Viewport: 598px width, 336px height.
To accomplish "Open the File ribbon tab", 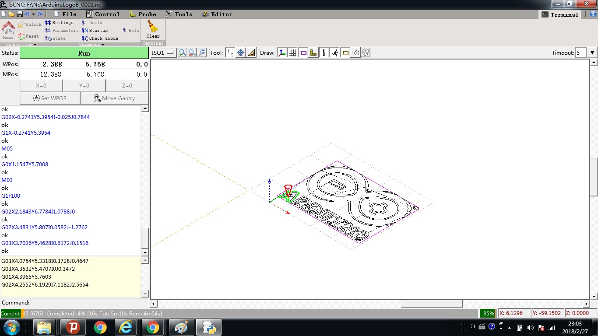I will (65, 14).
